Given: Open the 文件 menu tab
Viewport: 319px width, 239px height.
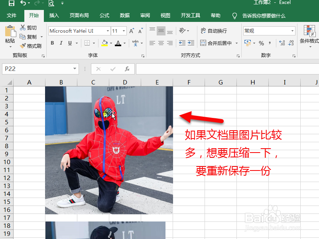Looking at the screenshot, I should (x=12, y=16).
